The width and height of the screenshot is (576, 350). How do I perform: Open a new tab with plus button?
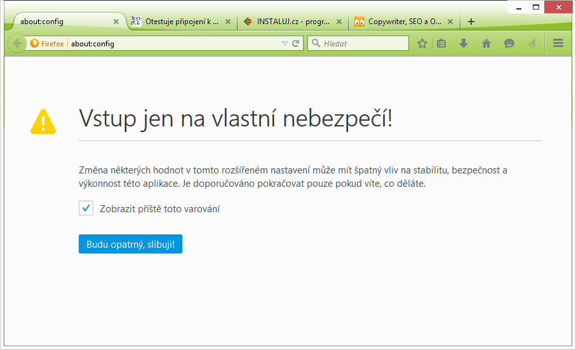pyautogui.click(x=471, y=22)
